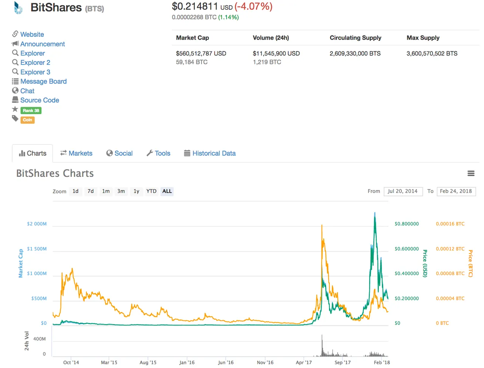The height and width of the screenshot is (368, 484).
Task: Open the Source Code link
Action: 40,100
